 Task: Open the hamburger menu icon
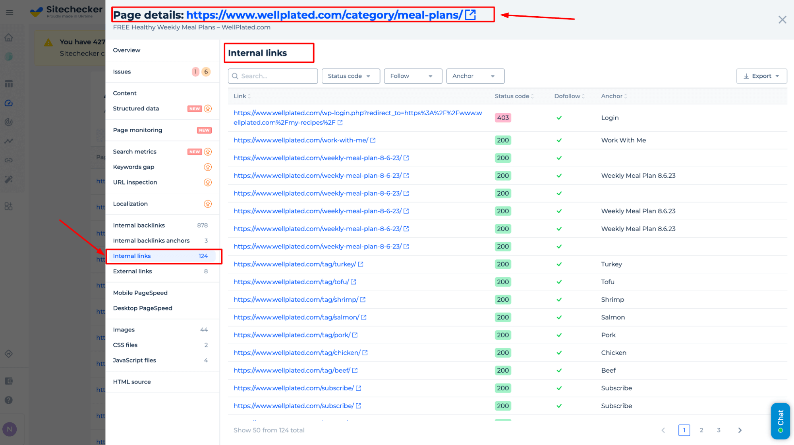click(10, 12)
